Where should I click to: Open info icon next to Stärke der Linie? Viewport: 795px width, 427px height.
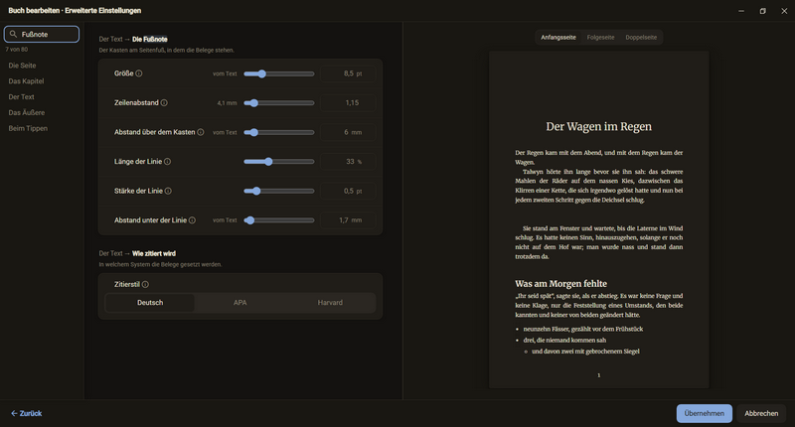click(x=168, y=191)
